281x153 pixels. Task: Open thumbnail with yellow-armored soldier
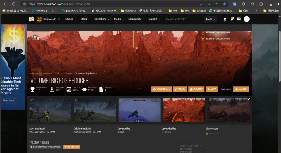tap(50, 110)
